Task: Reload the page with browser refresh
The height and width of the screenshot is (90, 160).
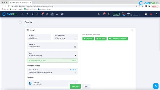Action: tap(8, 6)
